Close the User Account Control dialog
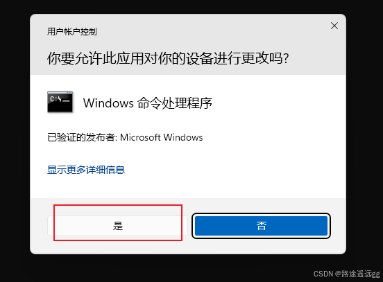This screenshot has height=282, width=383. coord(334,26)
